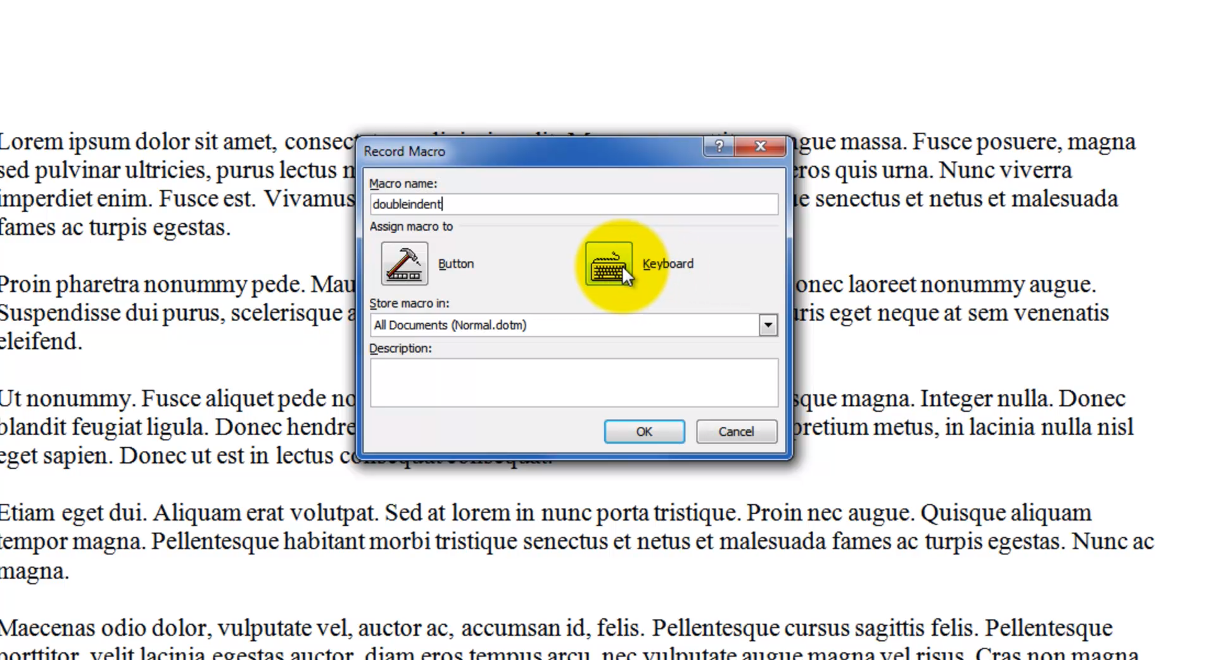Click the Macro name label
This screenshot has height=660, width=1216.
click(403, 184)
